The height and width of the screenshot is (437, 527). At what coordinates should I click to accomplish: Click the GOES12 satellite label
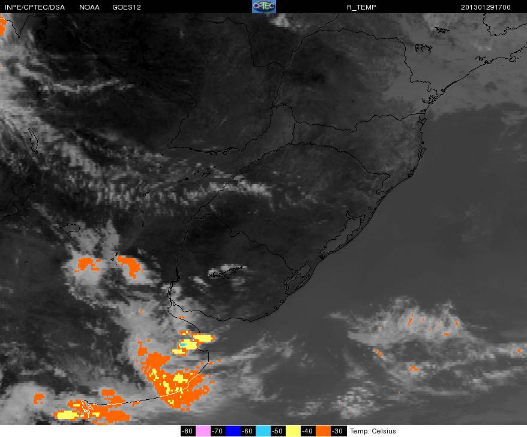pos(127,7)
